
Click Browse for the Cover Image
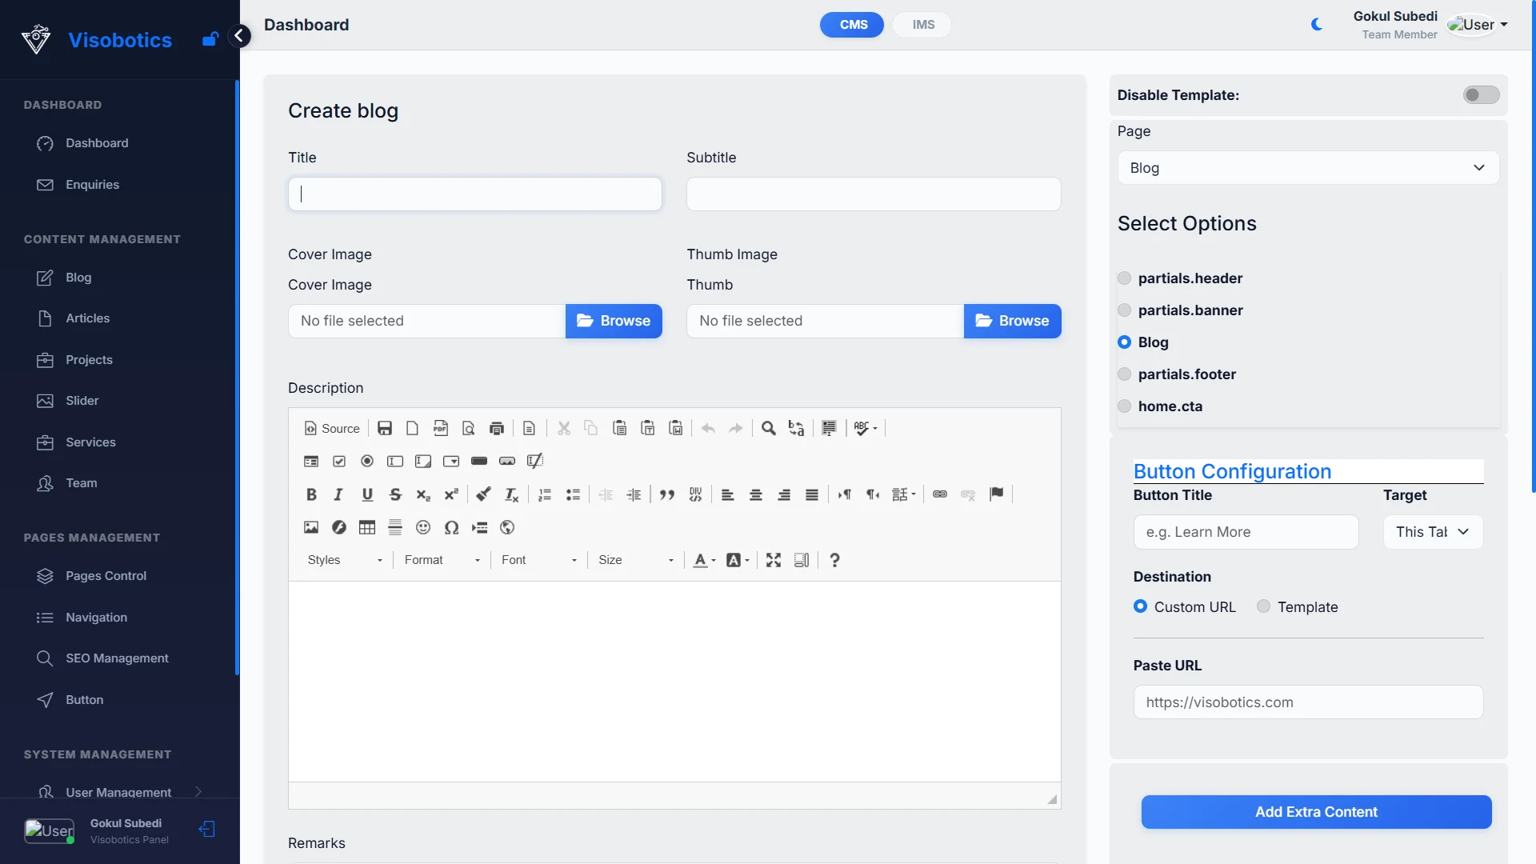614,321
